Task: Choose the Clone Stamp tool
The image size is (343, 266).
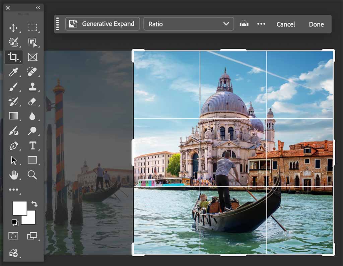Action: pyautogui.click(x=32, y=87)
